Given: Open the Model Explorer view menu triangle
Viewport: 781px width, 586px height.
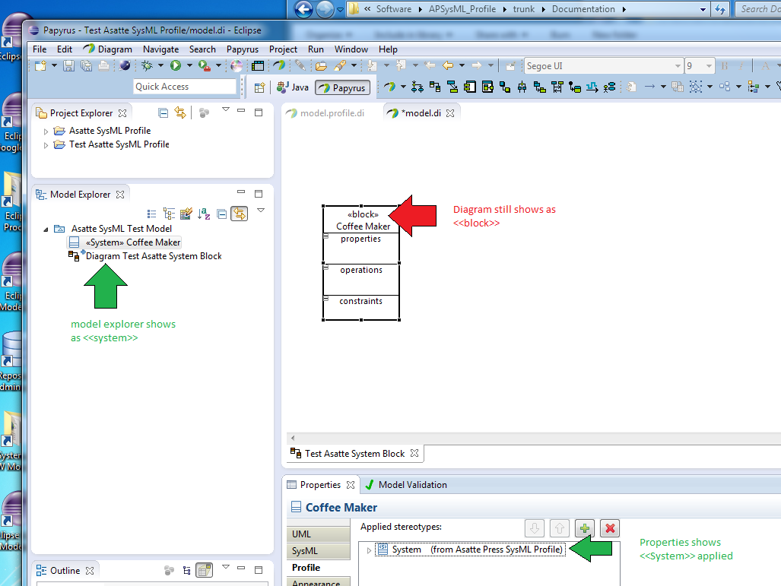Looking at the screenshot, I should 261,211.
